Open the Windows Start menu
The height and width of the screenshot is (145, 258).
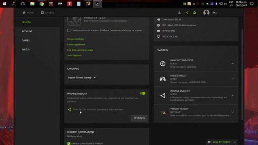coord(4,4)
